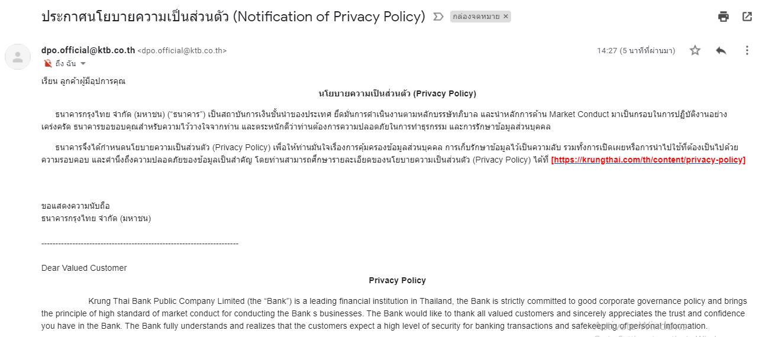Click the sender email address in angle brackets

click(x=182, y=51)
